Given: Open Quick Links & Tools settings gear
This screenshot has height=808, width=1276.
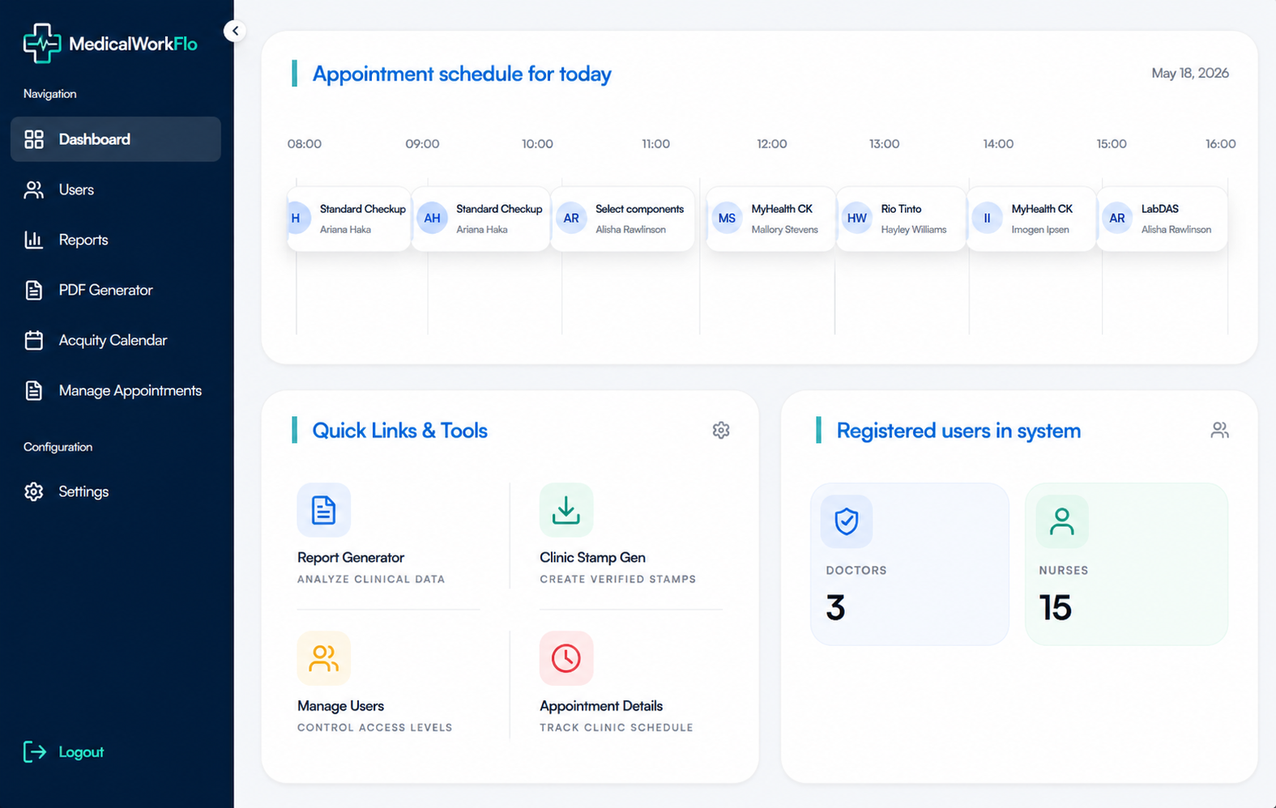Looking at the screenshot, I should (721, 430).
